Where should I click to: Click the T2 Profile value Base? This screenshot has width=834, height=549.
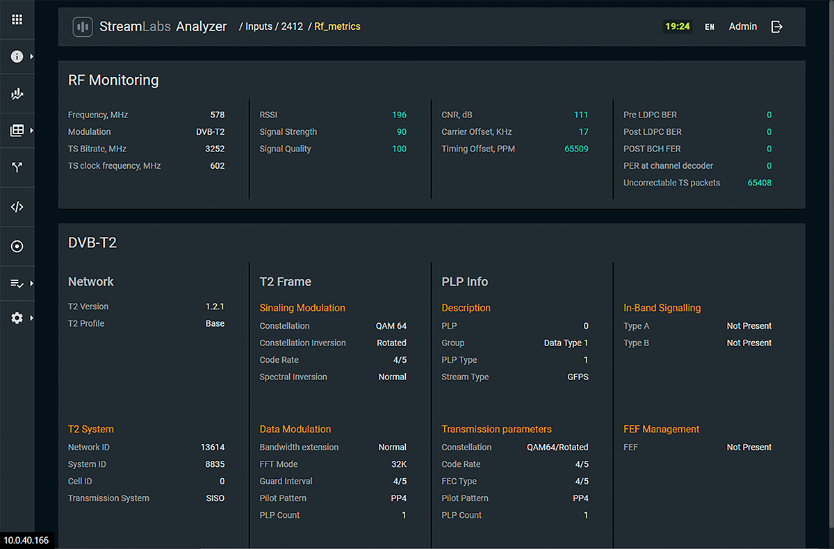pyautogui.click(x=215, y=323)
